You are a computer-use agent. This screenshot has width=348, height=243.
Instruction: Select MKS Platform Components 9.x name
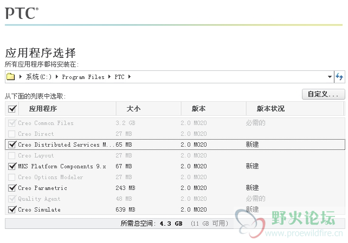tap(62, 166)
